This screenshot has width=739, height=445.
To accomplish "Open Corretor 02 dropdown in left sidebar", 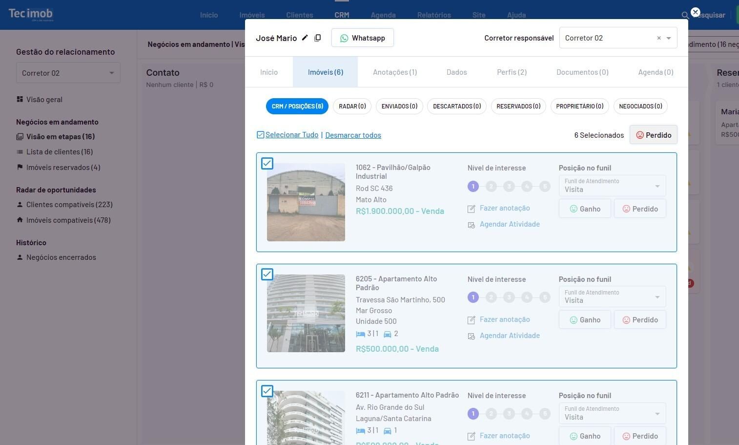I will click(68, 73).
